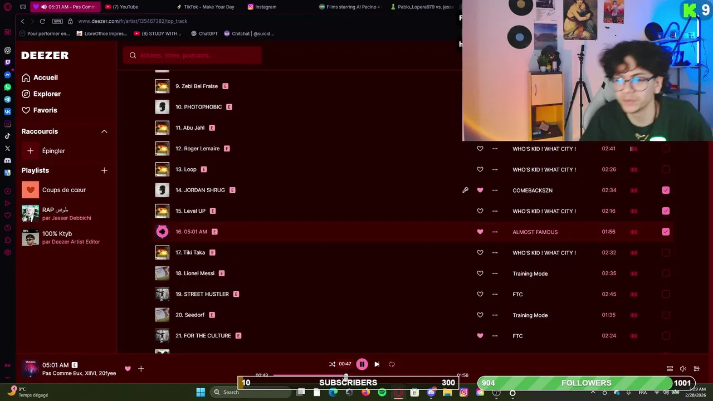Open album ALMOST FAMOUS link
713x401 pixels.
click(x=535, y=232)
